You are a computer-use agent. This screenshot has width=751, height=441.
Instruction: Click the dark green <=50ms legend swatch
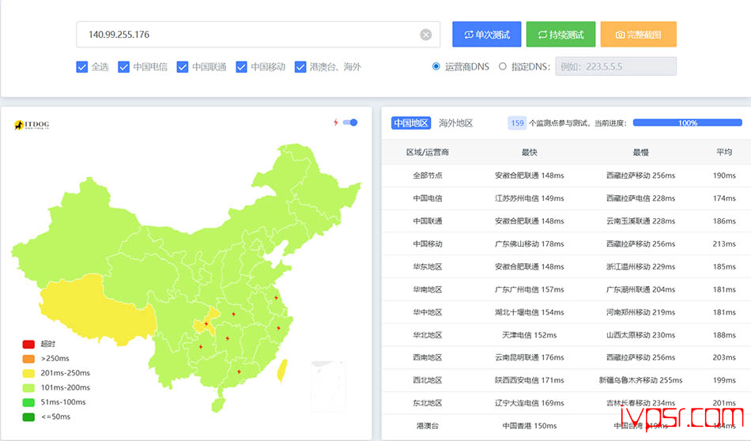[28, 417]
